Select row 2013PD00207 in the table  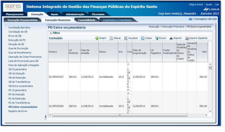click(56, 77)
